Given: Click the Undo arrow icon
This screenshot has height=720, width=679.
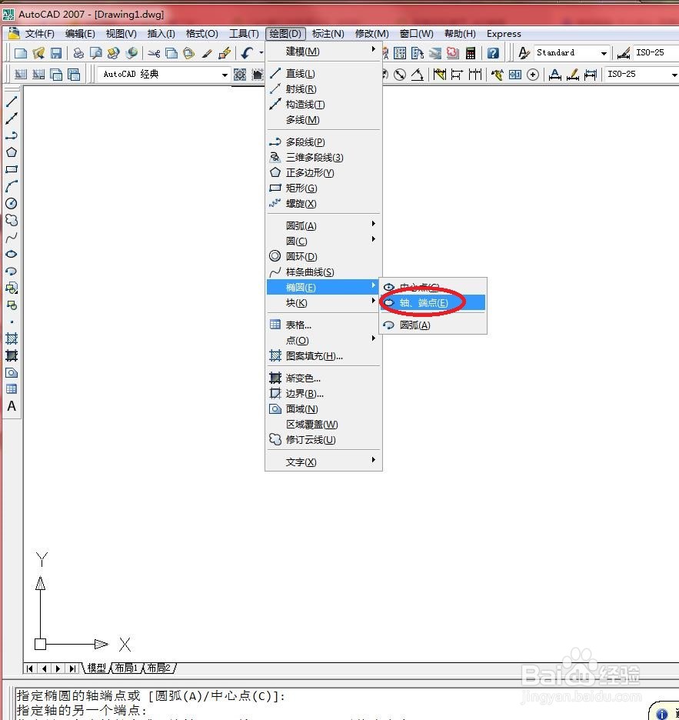Looking at the screenshot, I should point(247,53).
